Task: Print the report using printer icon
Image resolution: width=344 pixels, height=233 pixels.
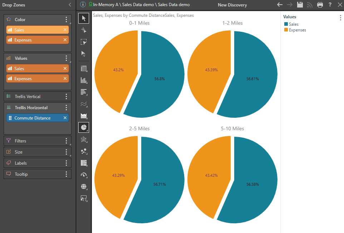Action: pyautogui.click(x=320, y=5)
